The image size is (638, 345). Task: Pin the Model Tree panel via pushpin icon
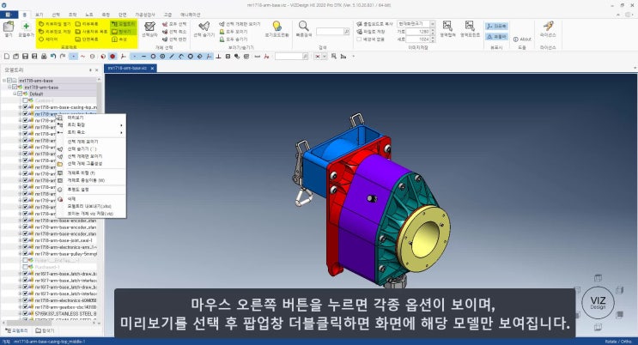(90, 70)
